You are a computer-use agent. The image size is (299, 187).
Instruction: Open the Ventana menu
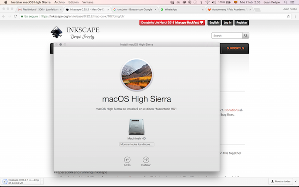[88, 2]
